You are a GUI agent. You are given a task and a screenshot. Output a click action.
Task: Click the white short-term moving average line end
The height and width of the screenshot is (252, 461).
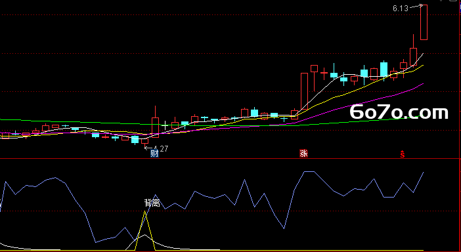point(423,54)
